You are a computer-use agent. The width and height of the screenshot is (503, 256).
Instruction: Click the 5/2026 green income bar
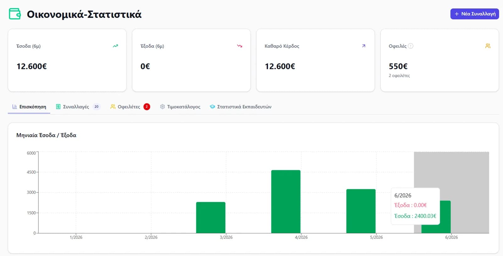point(361,211)
